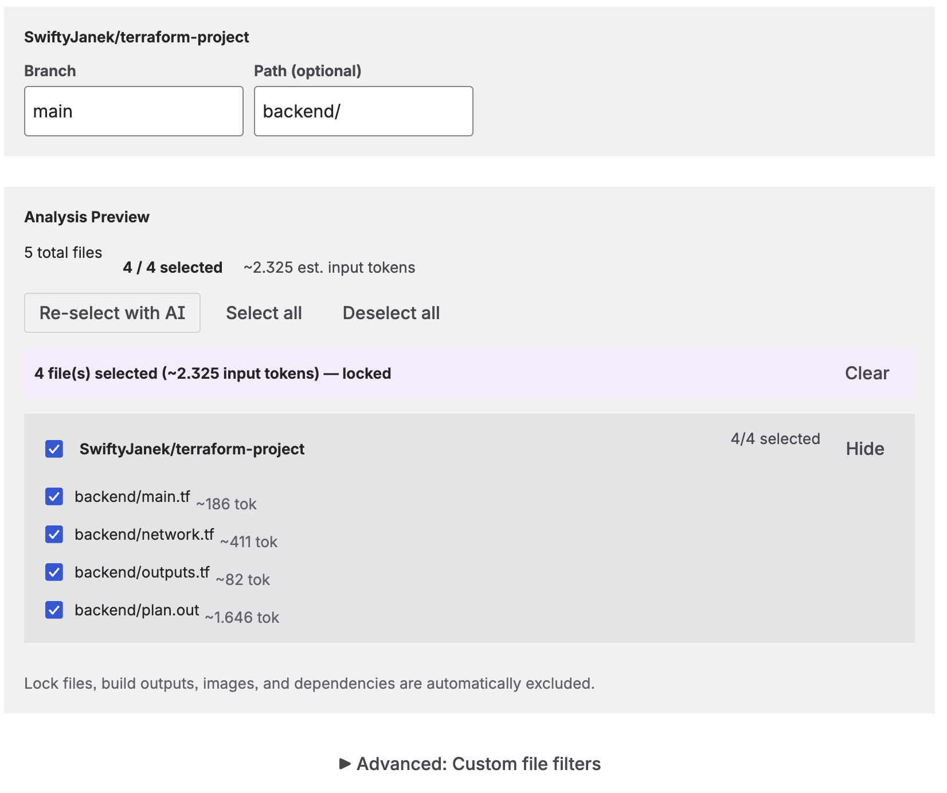Click the 5 total files label
Viewport: 947px width, 793px height.
point(63,252)
